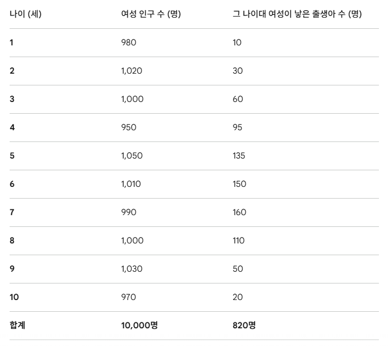Image resolution: width=388 pixels, height=347 pixels.
Task: Click the age 10 row label
Action: click(x=14, y=297)
